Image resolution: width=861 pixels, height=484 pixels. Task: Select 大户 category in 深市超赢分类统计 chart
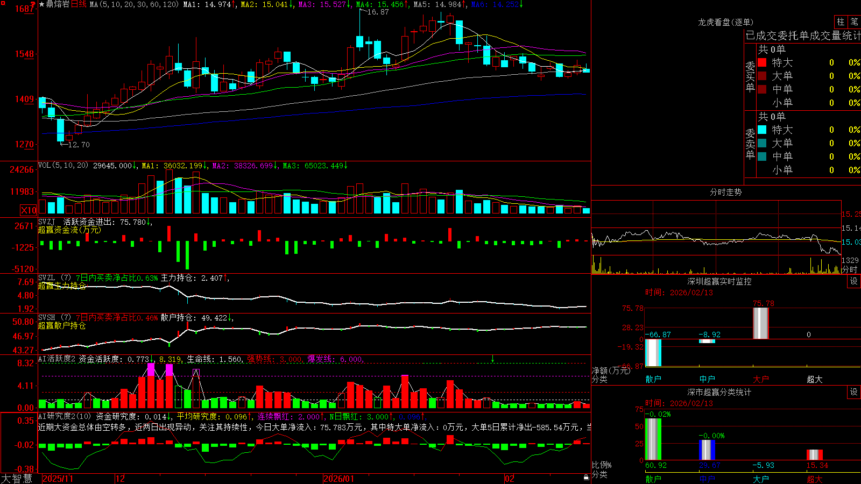[x=761, y=479]
